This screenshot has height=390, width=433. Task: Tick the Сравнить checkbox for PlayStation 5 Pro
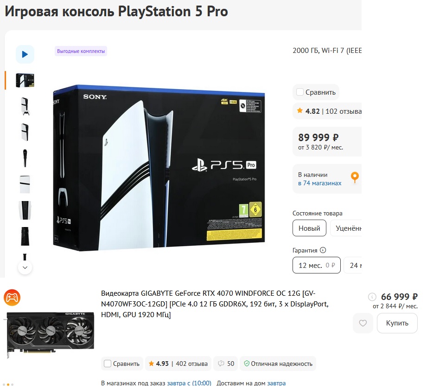click(300, 92)
